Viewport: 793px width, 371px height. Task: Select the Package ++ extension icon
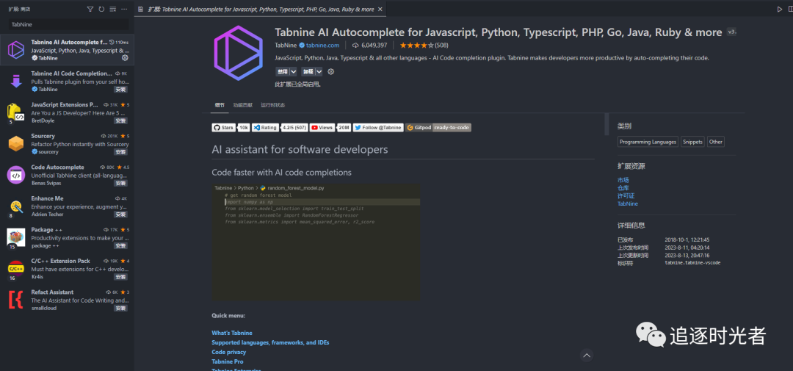[x=16, y=237]
